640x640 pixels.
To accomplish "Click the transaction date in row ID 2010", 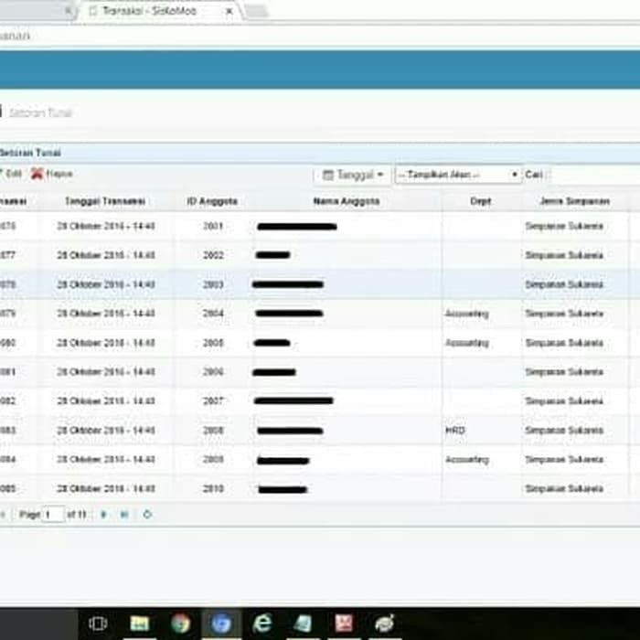I will click(x=106, y=488).
